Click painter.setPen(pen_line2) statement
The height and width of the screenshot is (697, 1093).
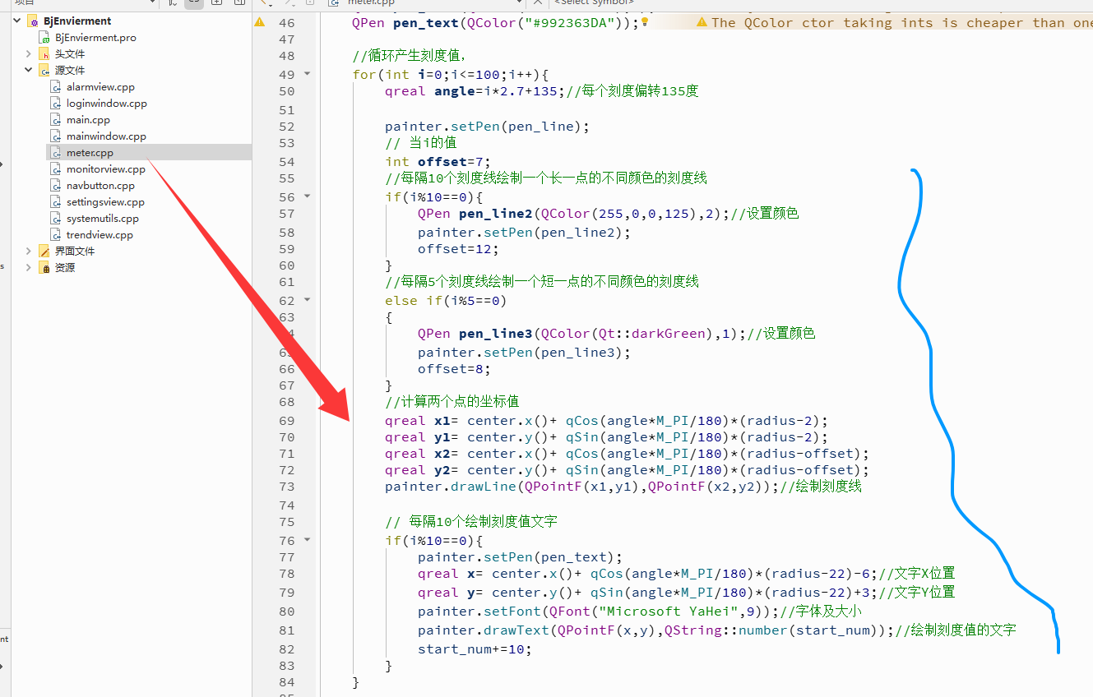[x=525, y=233]
